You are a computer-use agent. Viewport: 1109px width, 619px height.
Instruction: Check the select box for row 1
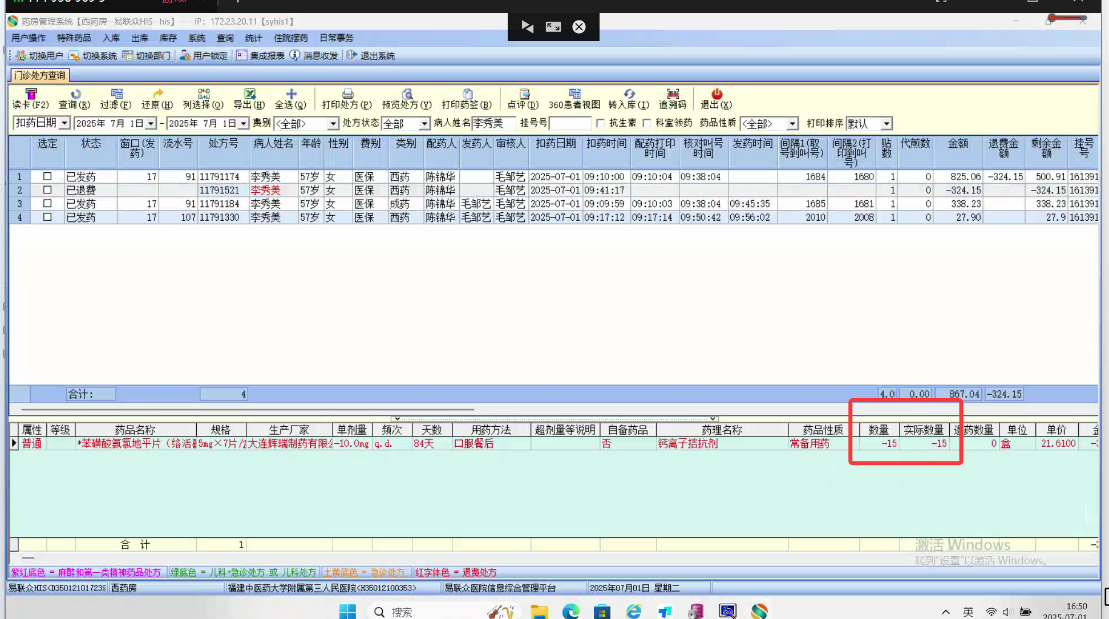pyautogui.click(x=47, y=177)
